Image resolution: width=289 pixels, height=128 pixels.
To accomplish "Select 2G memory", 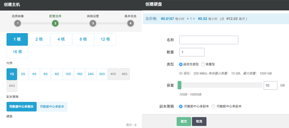I will pos(23,74).
